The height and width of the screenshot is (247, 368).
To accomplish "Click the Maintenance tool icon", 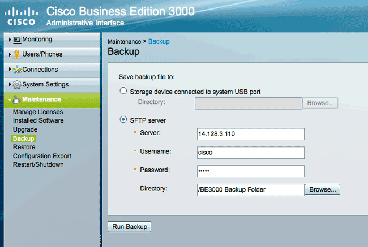I will click(16, 99).
